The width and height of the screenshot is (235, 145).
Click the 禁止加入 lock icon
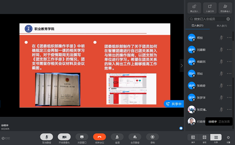pyautogui.click(x=194, y=8)
